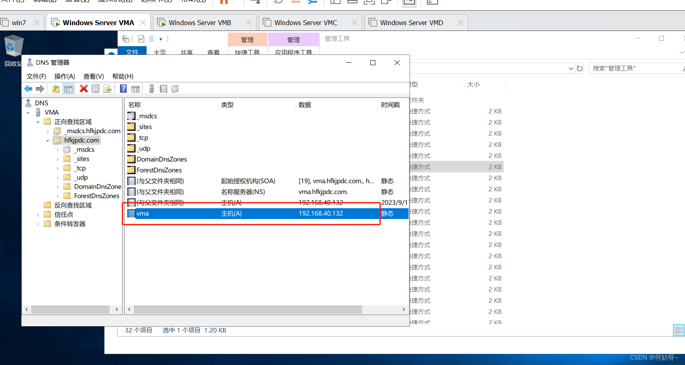685x365 pixels.
Task: Switch to the Windows Server VMD tab
Action: click(411, 23)
